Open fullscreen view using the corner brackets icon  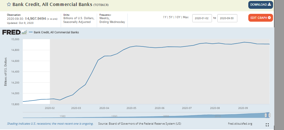coord(267,125)
